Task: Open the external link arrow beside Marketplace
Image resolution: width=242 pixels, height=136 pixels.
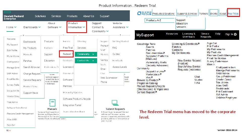Action: [161, 74]
